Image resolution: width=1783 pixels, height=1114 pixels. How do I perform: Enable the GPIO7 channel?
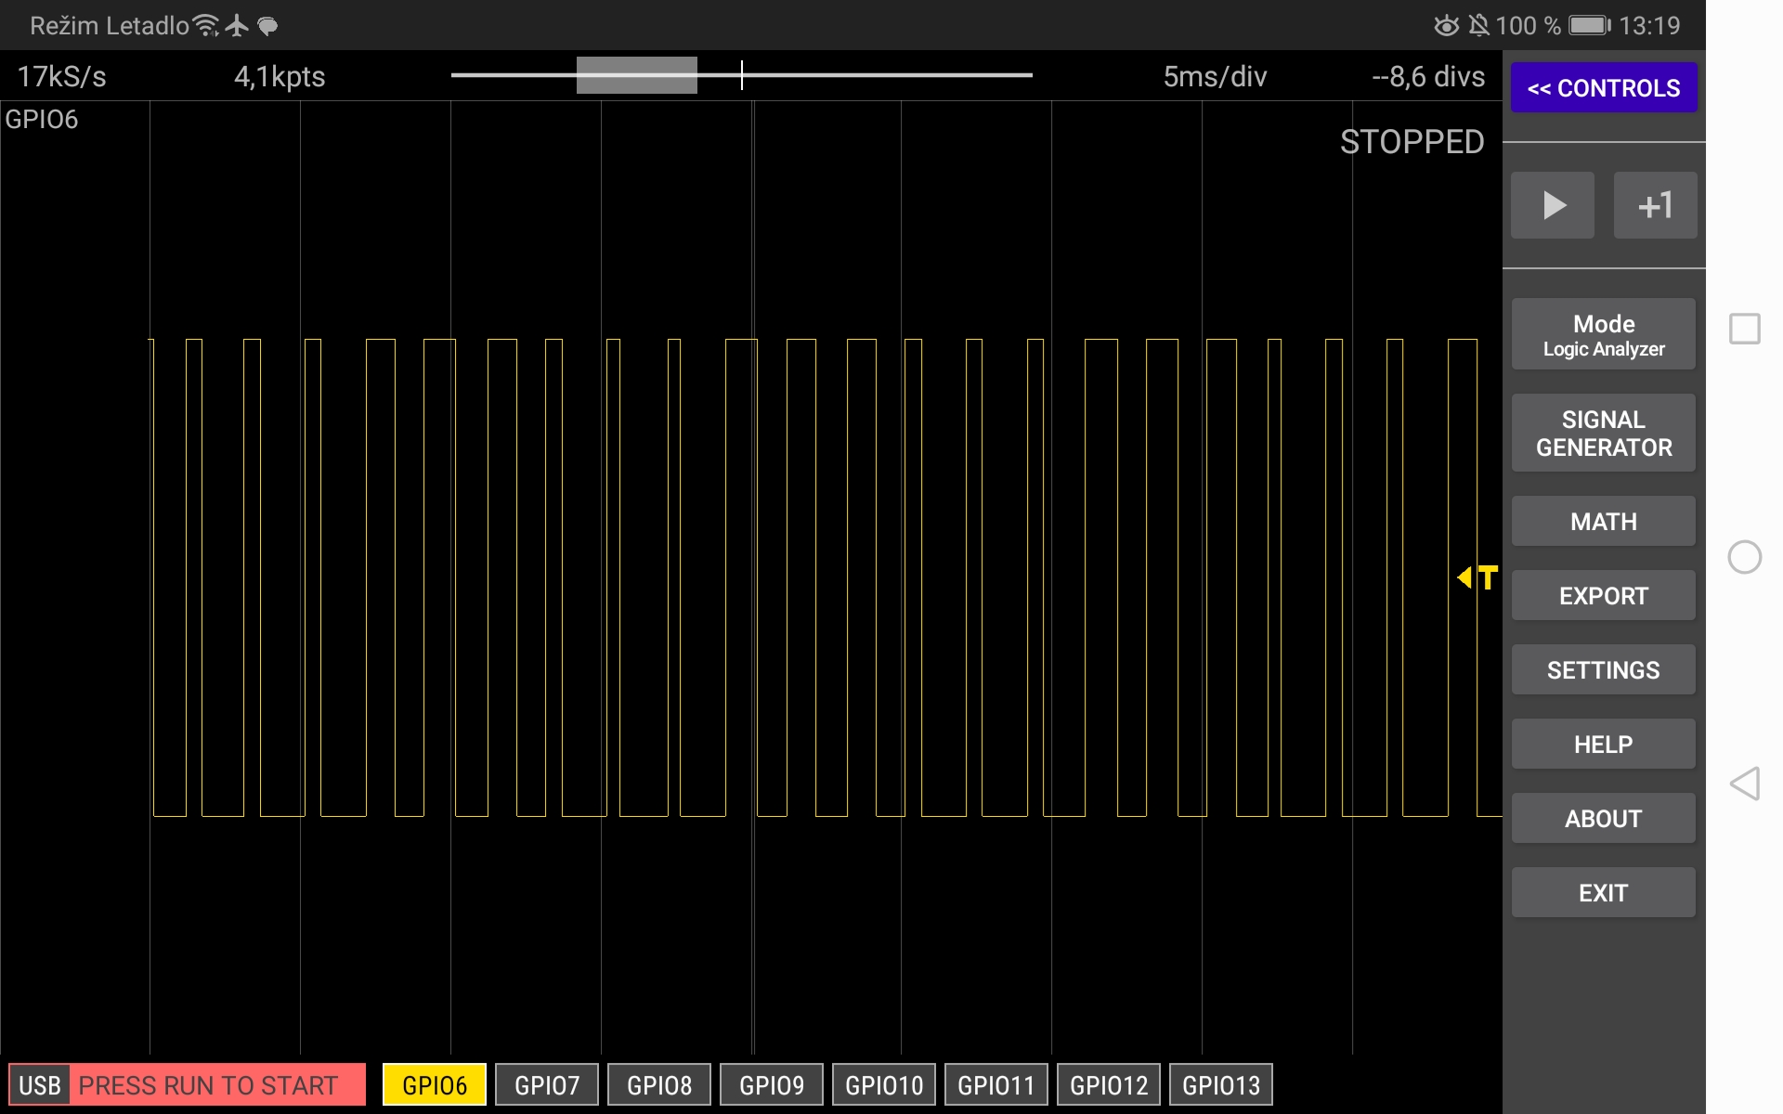[x=546, y=1084]
